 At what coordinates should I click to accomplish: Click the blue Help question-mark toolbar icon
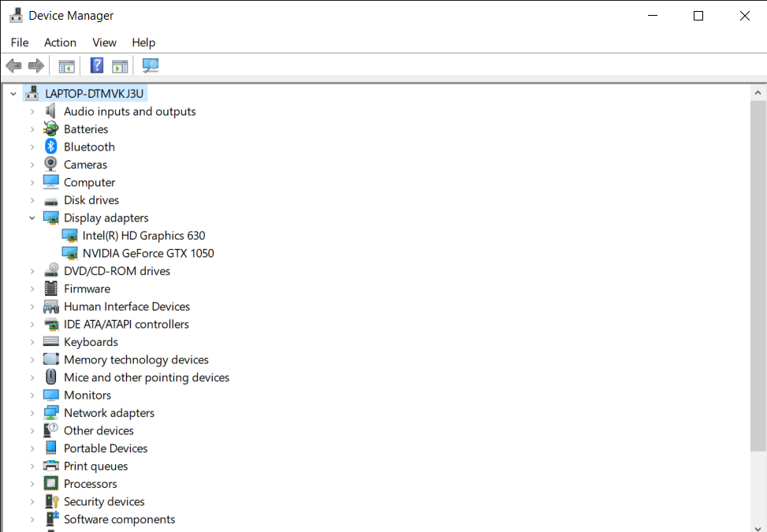click(x=97, y=65)
